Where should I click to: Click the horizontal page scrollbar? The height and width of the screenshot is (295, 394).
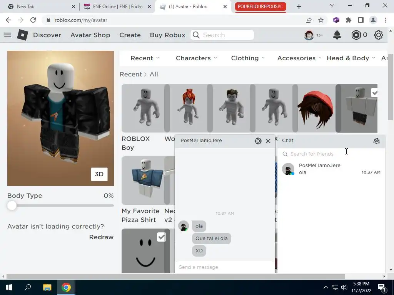pos(175,277)
